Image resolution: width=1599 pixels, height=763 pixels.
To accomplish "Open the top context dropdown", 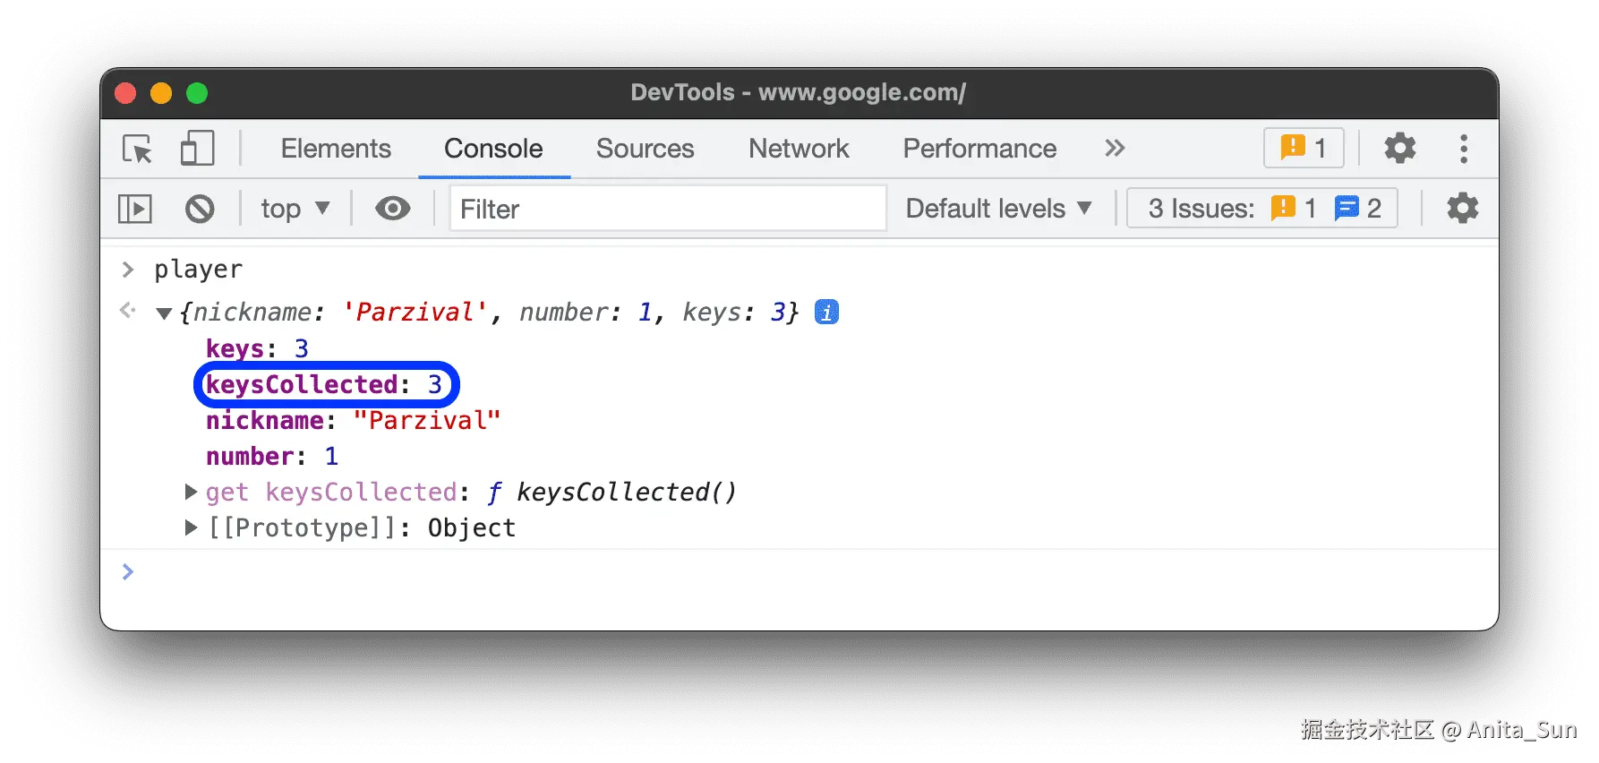I will 295,210.
